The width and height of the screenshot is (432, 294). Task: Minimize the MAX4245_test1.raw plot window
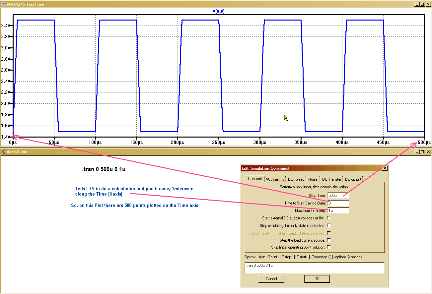tap(417, 4)
